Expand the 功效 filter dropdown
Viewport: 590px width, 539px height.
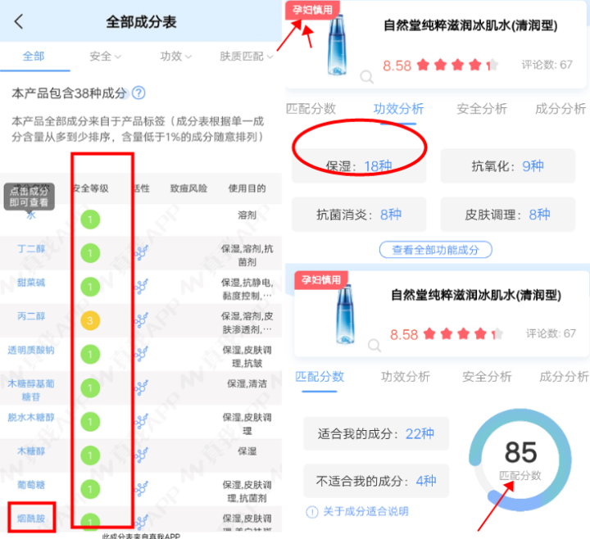(x=175, y=57)
